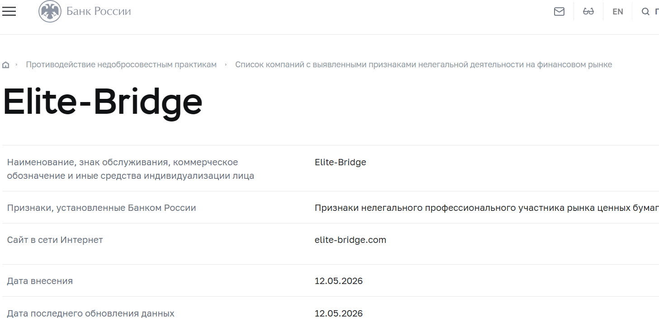Click the elite-bridge.com website value
The image size is (659, 326).
[351, 240]
